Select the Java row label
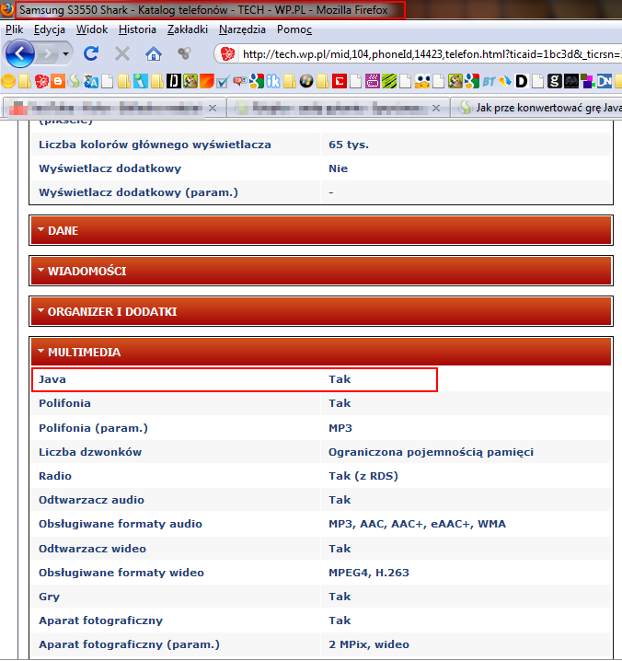The width and height of the screenshot is (622, 661). tap(52, 379)
